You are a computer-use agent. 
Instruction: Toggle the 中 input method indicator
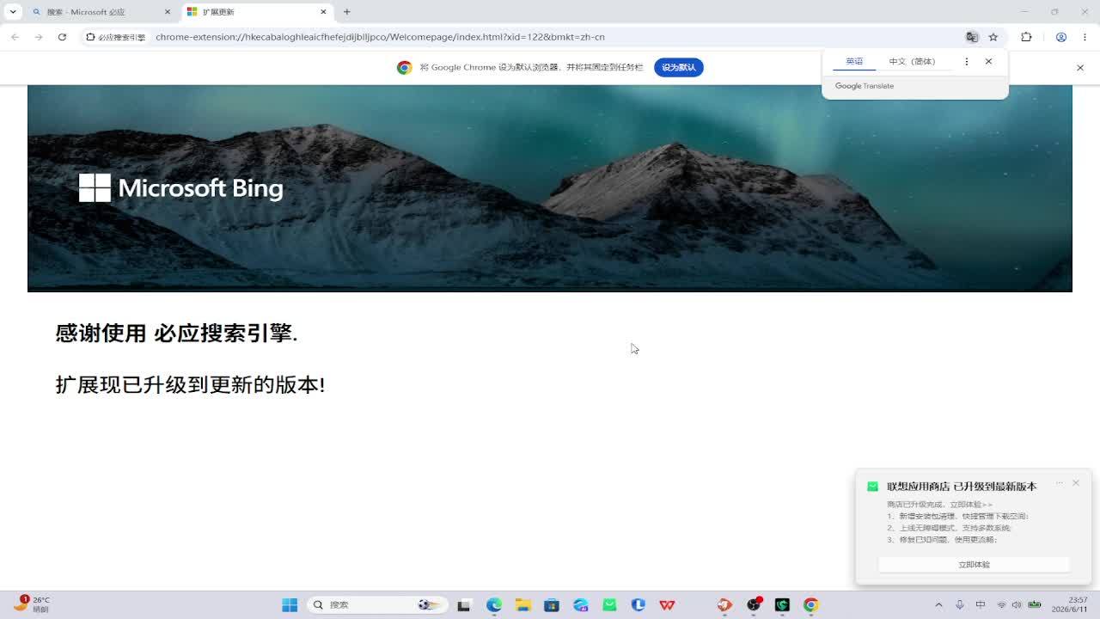click(981, 604)
